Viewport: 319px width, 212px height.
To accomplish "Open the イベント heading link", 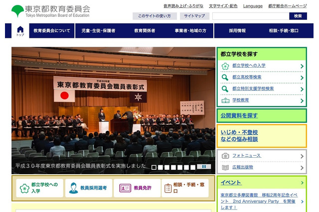I will click(x=231, y=183).
